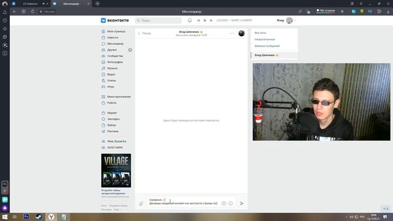Open a new browser tab
The height and width of the screenshot is (221, 393).
tap(98, 4)
